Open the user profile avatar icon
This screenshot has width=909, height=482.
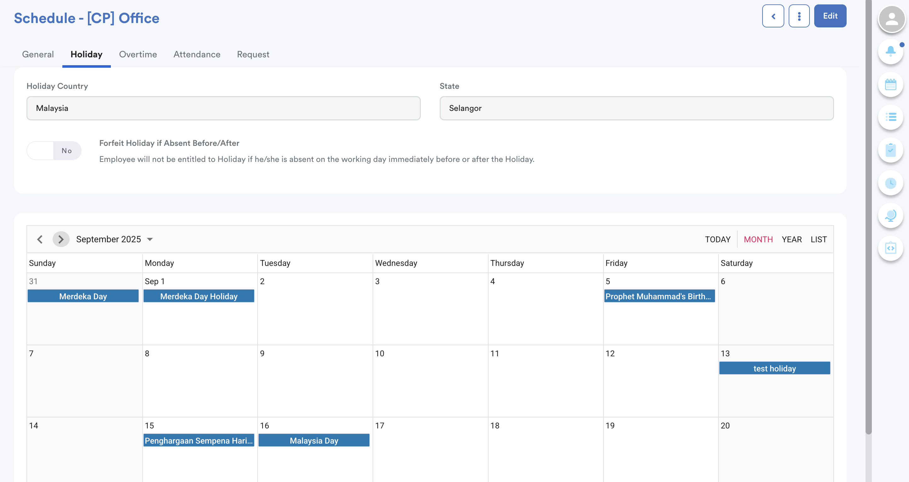click(x=891, y=19)
